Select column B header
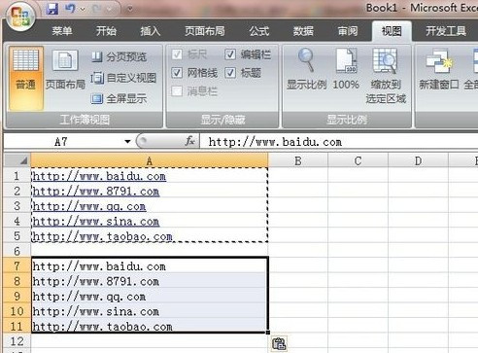Viewport: 478px width, 353px height. (x=298, y=160)
